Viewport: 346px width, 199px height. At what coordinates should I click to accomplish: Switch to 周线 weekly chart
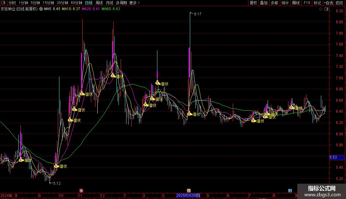pos(99,3)
